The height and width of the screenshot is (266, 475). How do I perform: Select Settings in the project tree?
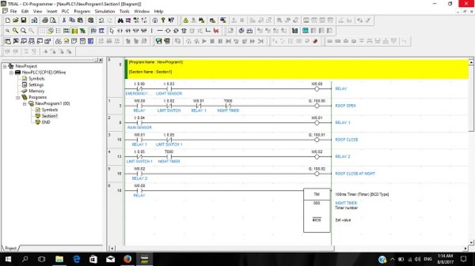click(36, 85)
